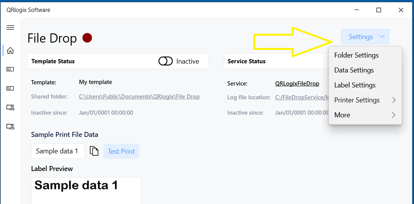Select Label Settings menu entry
This screenshot has height=204, width=414.
tap(365, 85)
